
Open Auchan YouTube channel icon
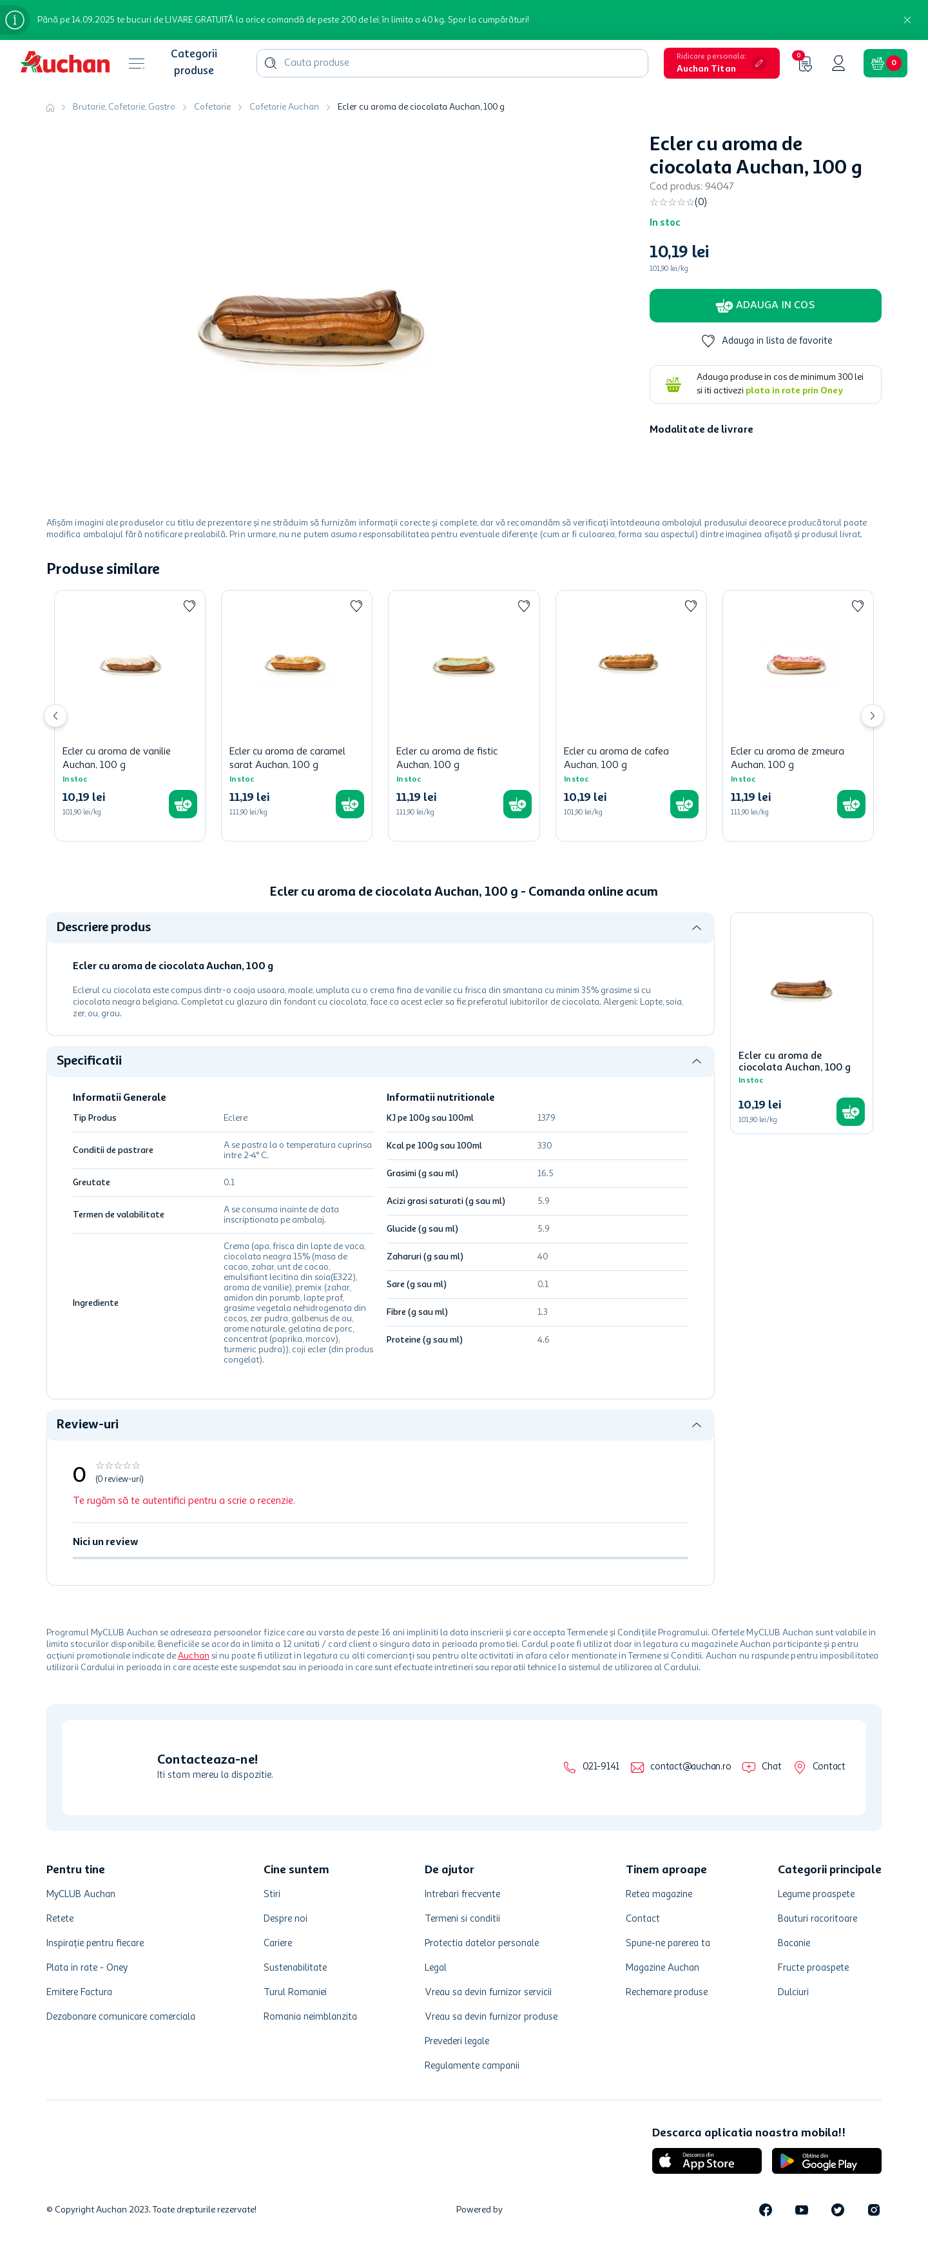[x=802, y=2209]
